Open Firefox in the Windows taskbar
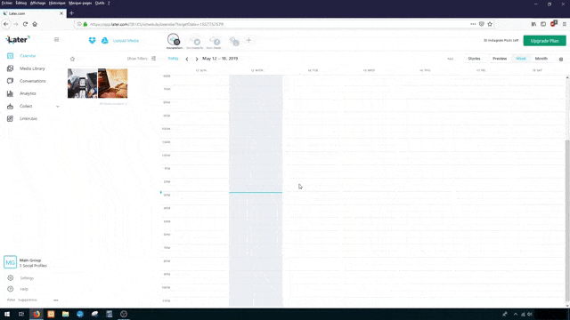This screenshot has width=570, height=320. (37, 314)
